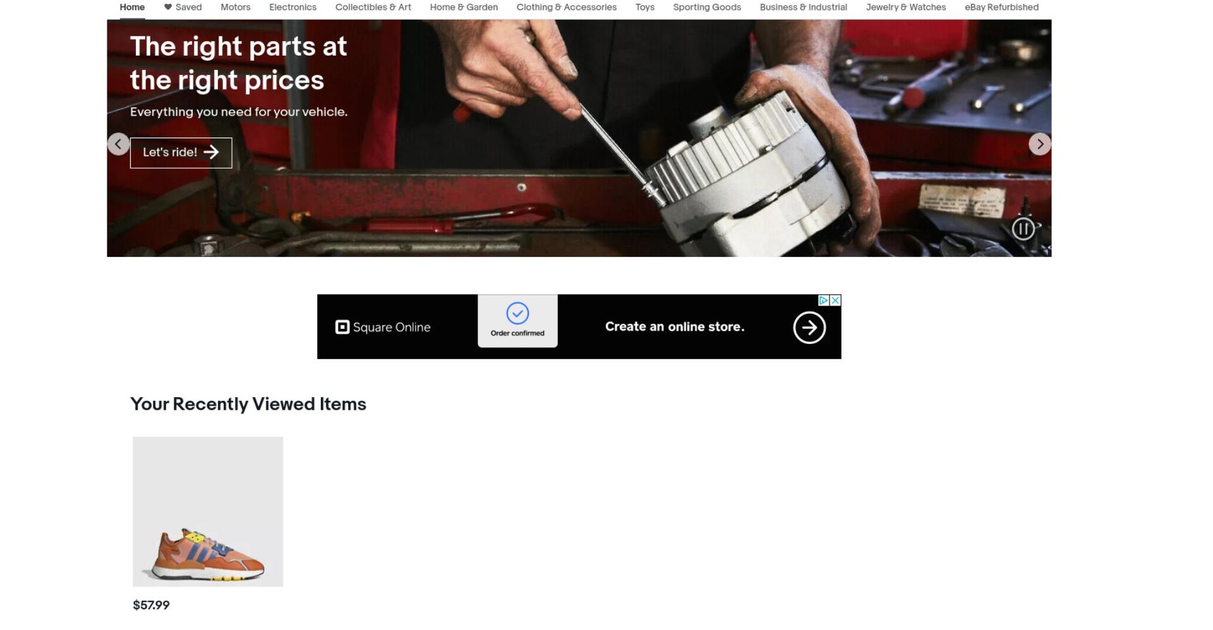The width and height of the screenshot is (1213, 630).
Task: Open the Collectibles & Art category
Action: [373, 7]
